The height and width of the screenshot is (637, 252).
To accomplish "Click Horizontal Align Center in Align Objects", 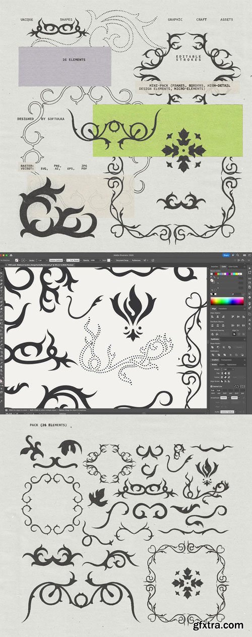I will pos(218,316).
